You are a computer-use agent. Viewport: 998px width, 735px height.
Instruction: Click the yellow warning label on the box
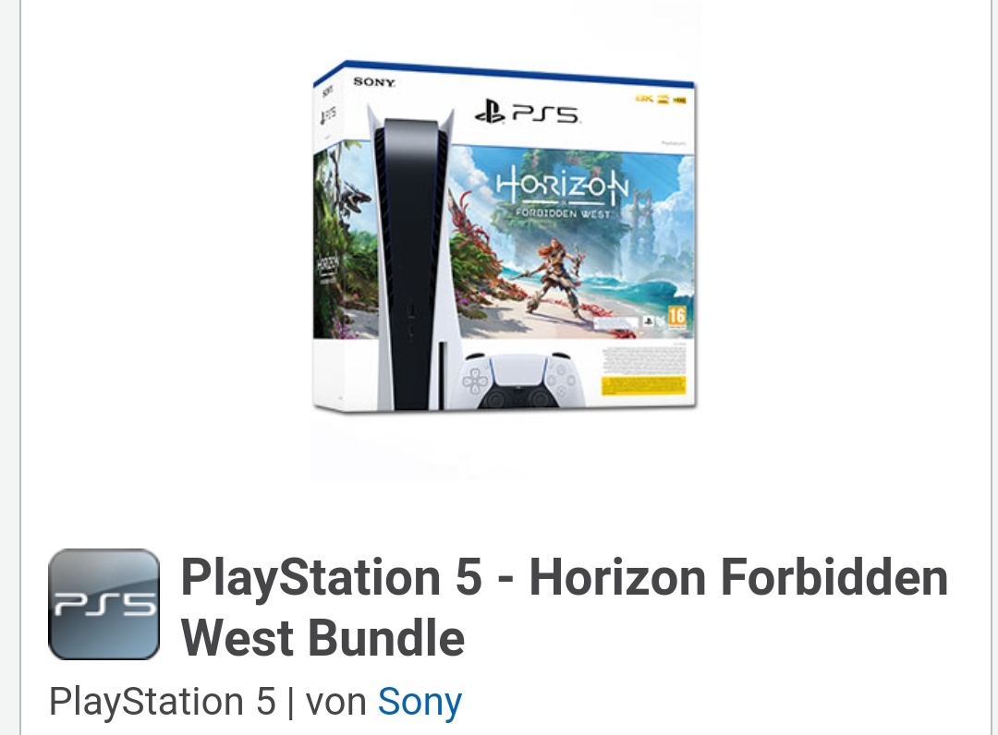tap(644, 385)
